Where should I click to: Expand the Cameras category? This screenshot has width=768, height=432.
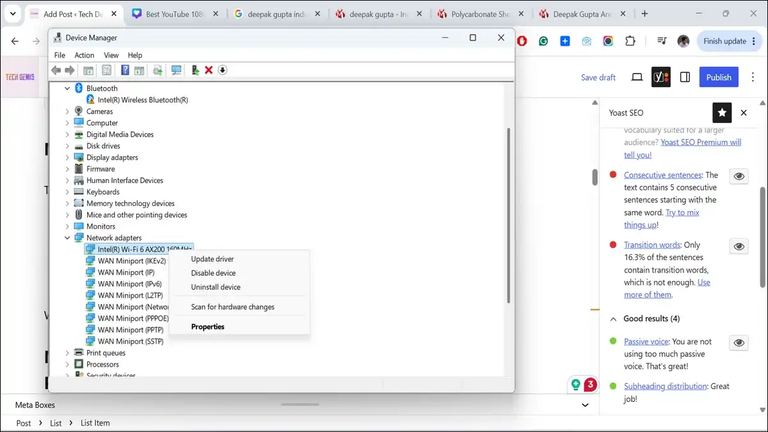(x=67, y=111)
